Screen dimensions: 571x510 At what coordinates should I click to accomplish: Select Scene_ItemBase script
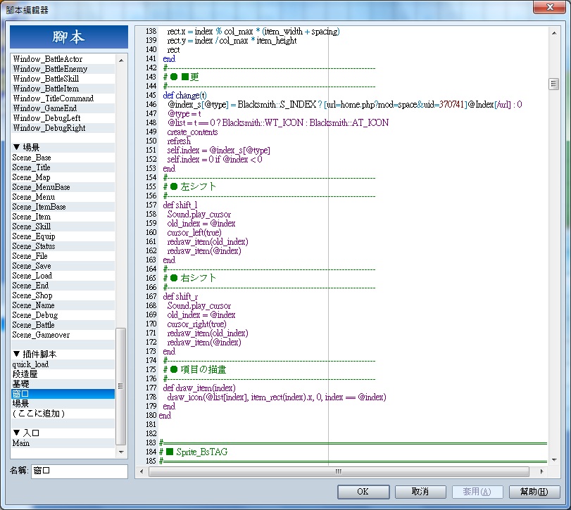point(63,207)
